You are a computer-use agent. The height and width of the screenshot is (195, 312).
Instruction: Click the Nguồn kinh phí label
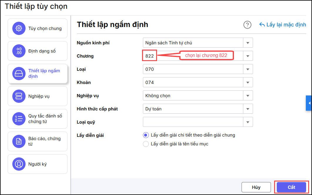point(93,43)
